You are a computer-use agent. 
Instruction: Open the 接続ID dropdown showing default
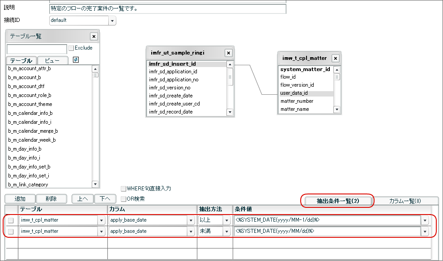click(111, 21)
